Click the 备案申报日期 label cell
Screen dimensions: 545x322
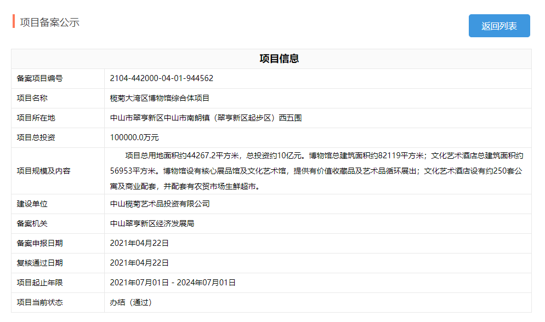click(x=58, y=243)
